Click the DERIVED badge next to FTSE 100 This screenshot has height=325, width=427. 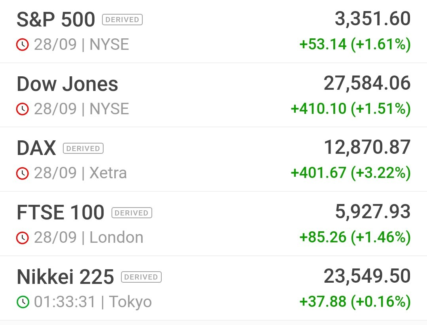click(132, 213)
